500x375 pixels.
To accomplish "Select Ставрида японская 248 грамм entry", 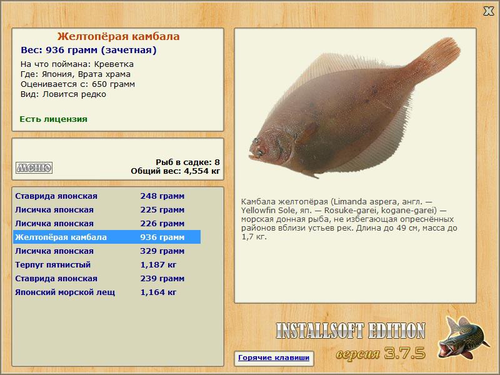I will 107,196.
